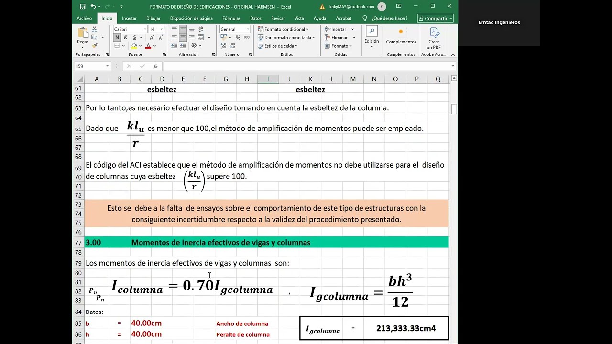612x344 pixels.
Task: Click the increase decimal icon
Action: click(x=224, y=46)
